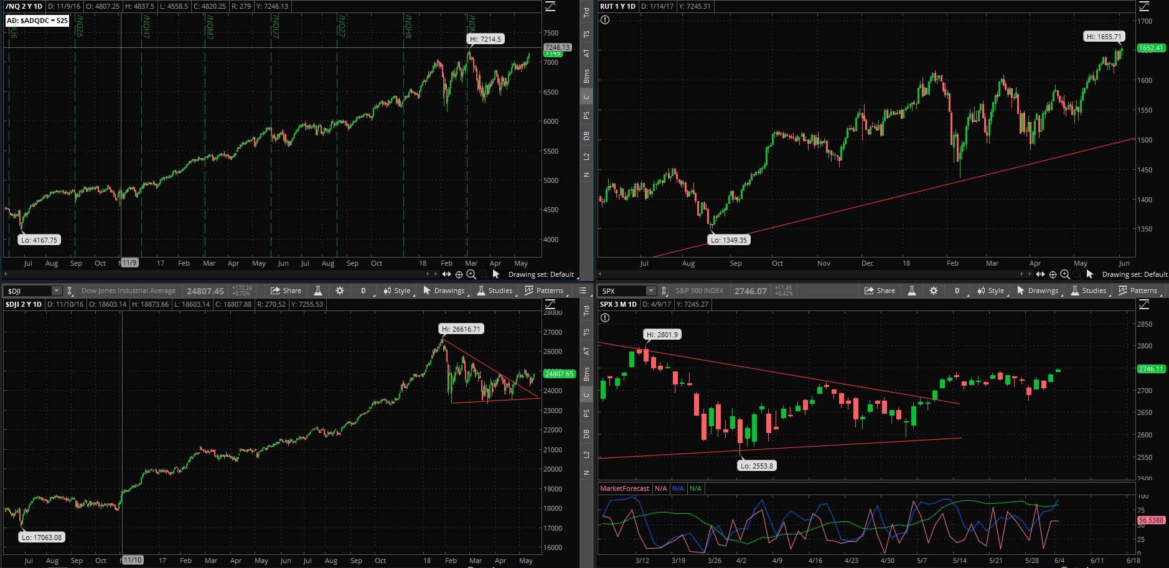The height and width of the screenshot is (568, 1169).
Task: Select pointer cursor tool under /NQ chart
Action: (496, 274)
